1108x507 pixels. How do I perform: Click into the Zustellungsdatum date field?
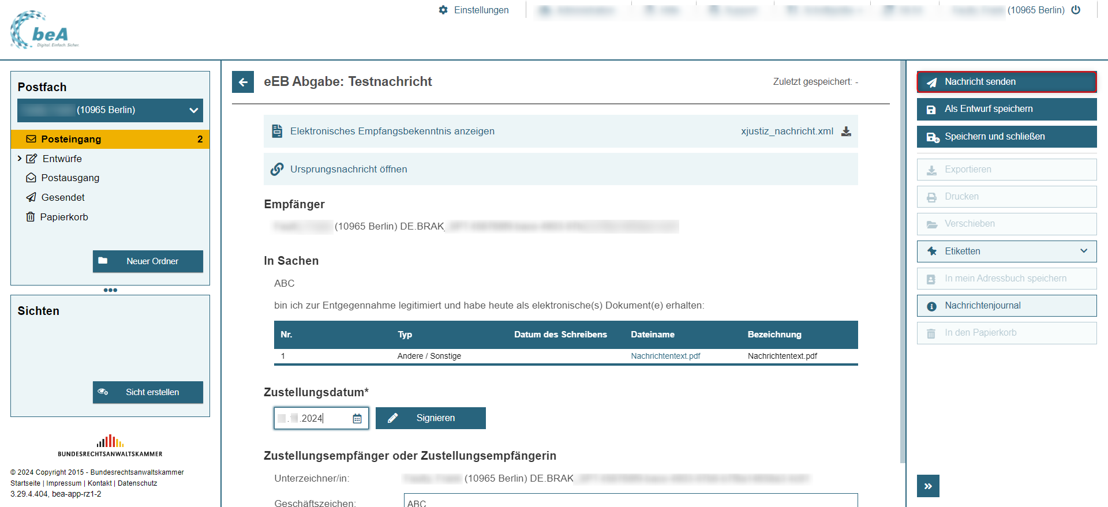(x=312, y=419)
